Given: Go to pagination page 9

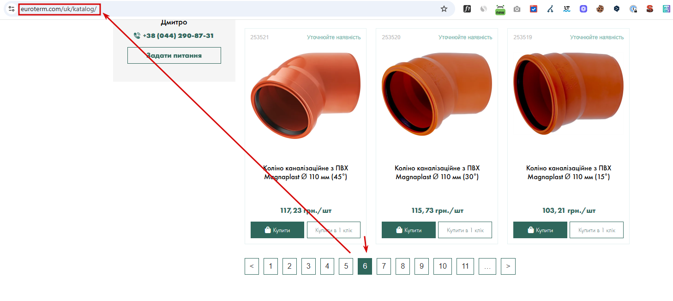Looking at the screenshot, I should pos(421,266).
